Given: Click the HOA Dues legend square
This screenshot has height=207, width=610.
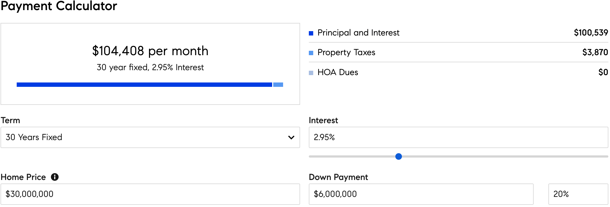Looking at the screenshot, I should click(x=311, y=73).
